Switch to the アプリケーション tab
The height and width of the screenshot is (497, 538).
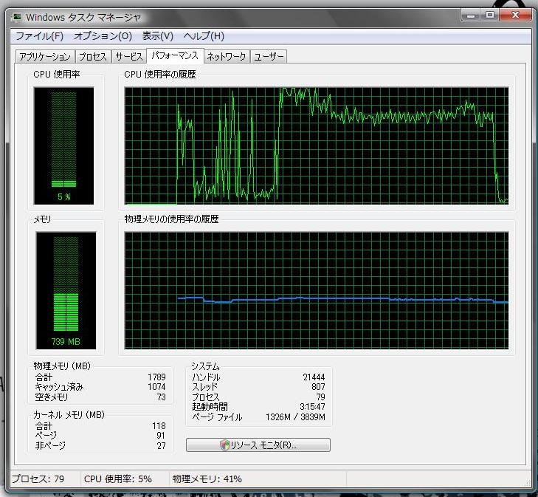(45, 56)
